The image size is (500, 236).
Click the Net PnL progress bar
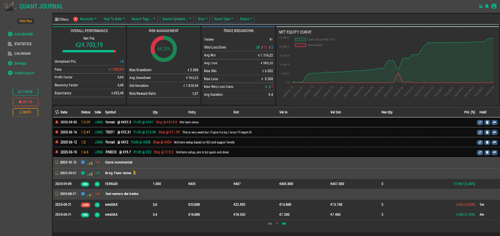coord(89,51)
